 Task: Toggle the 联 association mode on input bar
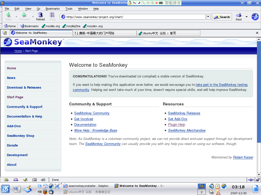(148, 3)
